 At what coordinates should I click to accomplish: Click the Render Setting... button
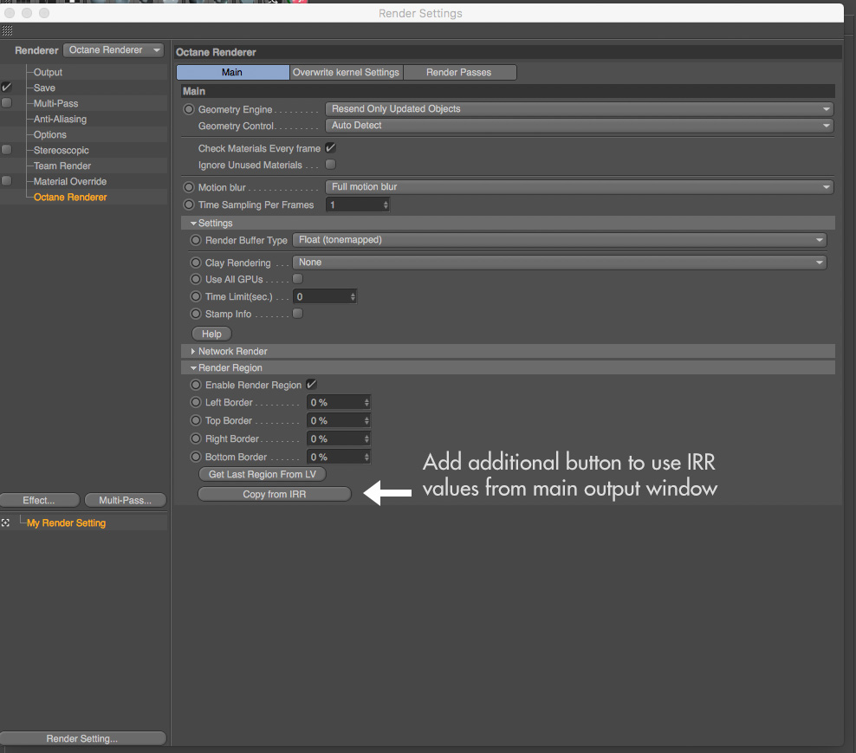pos(82,738)
